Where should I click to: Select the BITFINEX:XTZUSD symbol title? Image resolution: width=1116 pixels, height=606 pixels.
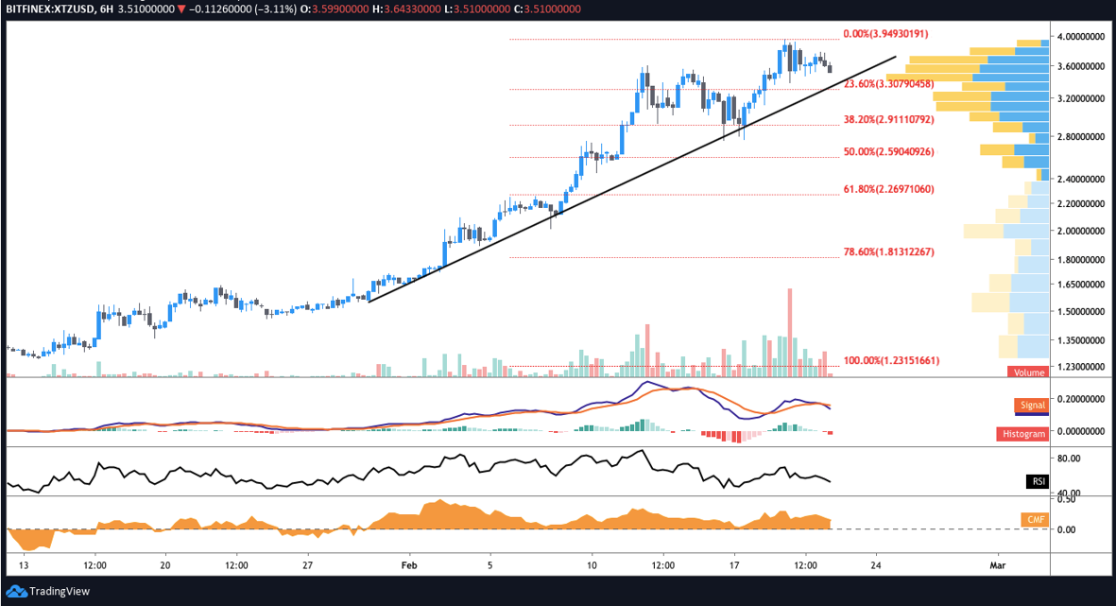[49, 9]
